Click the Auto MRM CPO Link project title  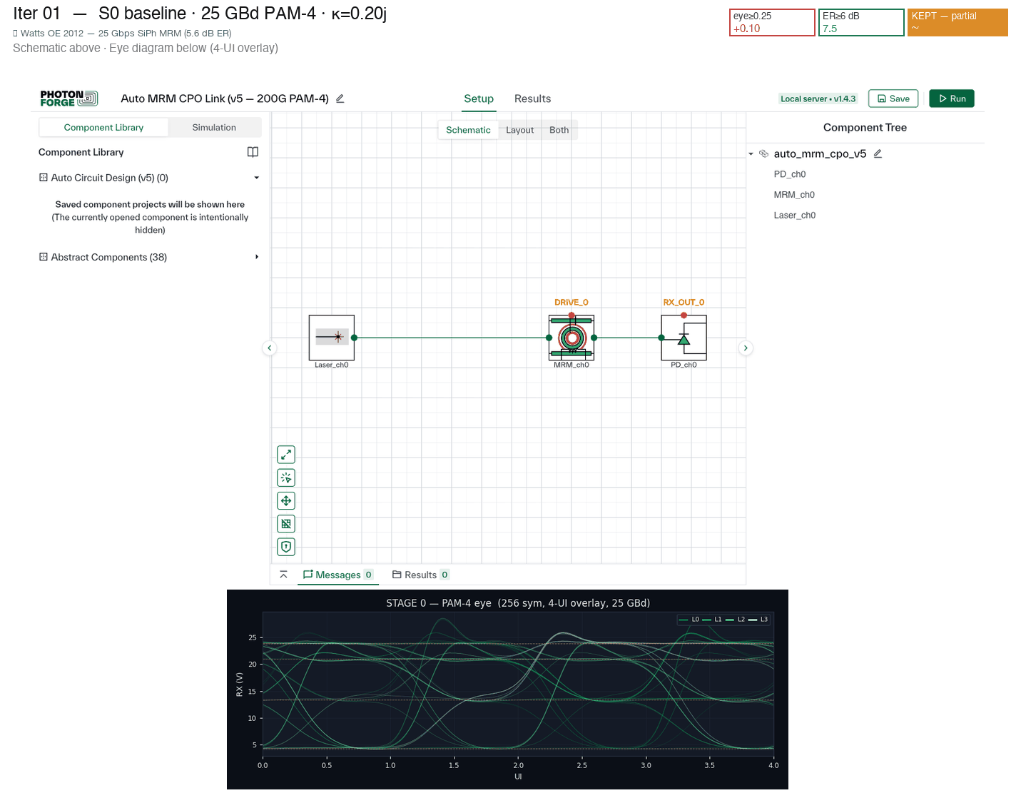[225, 99]
